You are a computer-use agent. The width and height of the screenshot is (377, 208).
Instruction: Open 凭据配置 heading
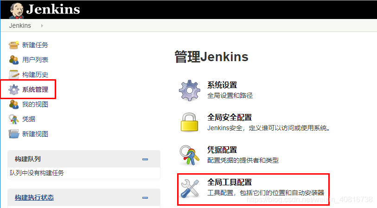pyautogui.click(x=222, y=150)
